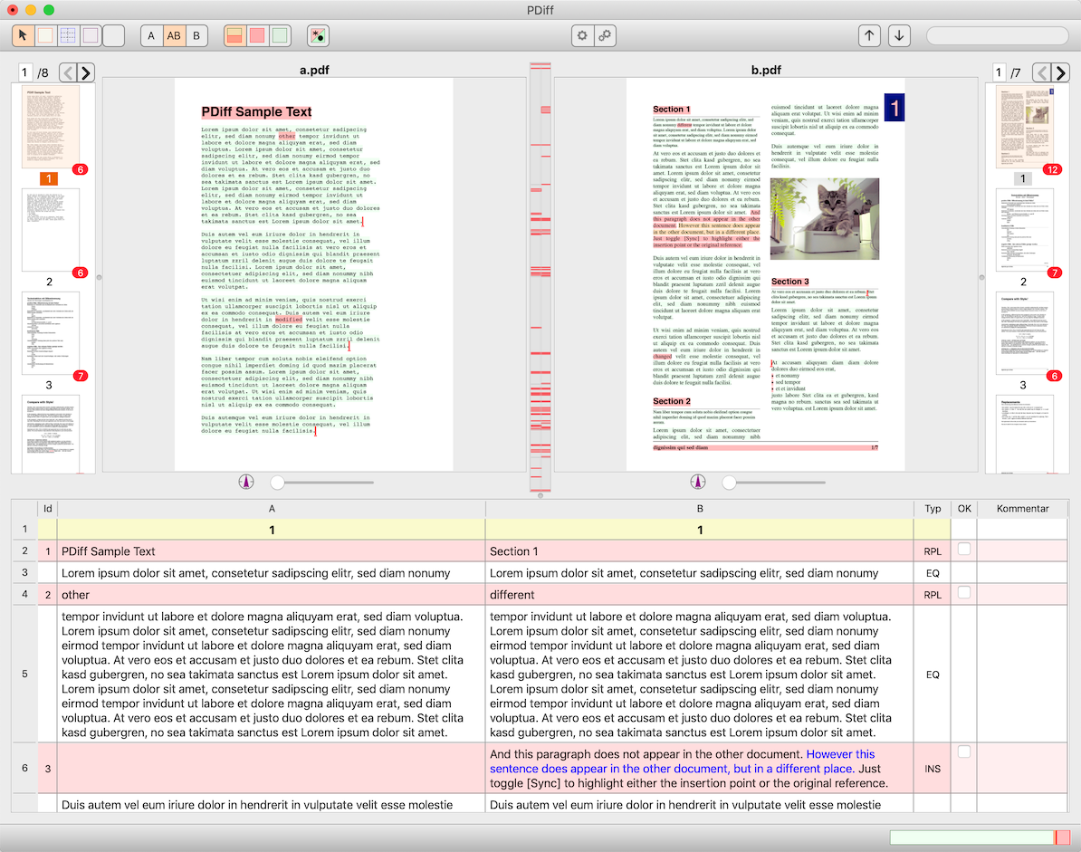This screenshot has width=1081, height=852.
Task: Click the 'Id' column header
Action: click(x=48, y=509)
